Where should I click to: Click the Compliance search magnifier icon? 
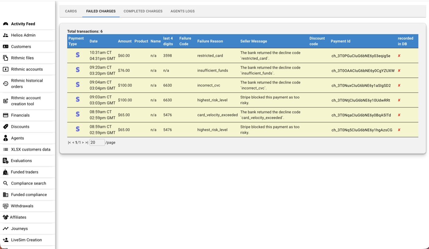6,183
